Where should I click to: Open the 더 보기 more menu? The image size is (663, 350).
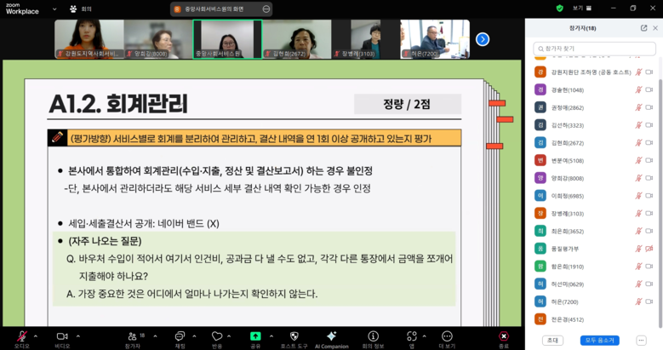[x=446, y=336]
